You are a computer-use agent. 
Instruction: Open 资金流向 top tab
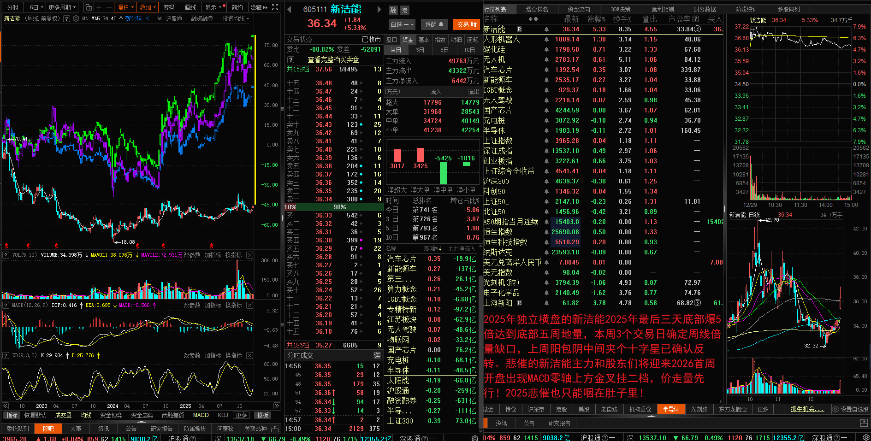[579, 9]
